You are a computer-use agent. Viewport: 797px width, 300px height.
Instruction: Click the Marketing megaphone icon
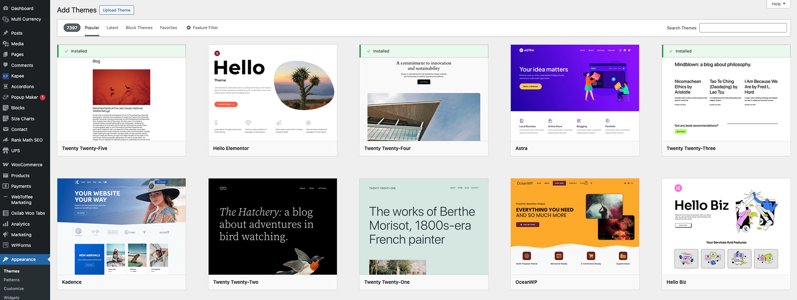[x=5, y=235]
